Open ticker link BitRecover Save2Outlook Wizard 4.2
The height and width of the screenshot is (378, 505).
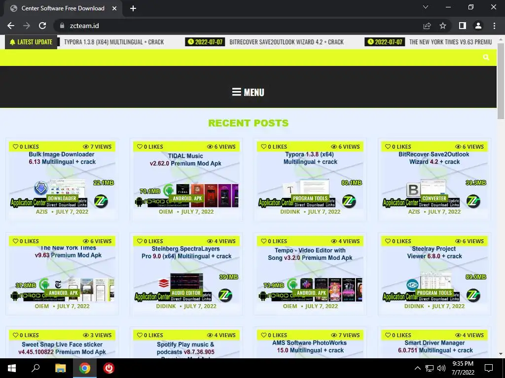(x=287, y=42)
